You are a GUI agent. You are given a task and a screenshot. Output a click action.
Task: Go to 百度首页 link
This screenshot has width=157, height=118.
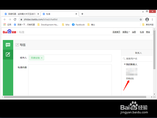tap(116, 32)
